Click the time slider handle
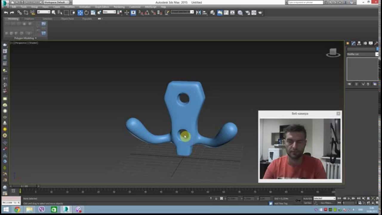382x215 pixels. tap(24, 186)
